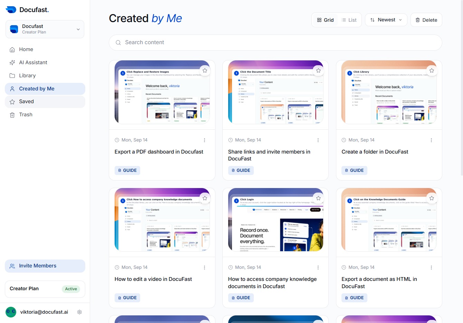This screenshot has height=323, width=463.
Task: Open more options for Export a PDF dashboard
Action: coord(204,140)
